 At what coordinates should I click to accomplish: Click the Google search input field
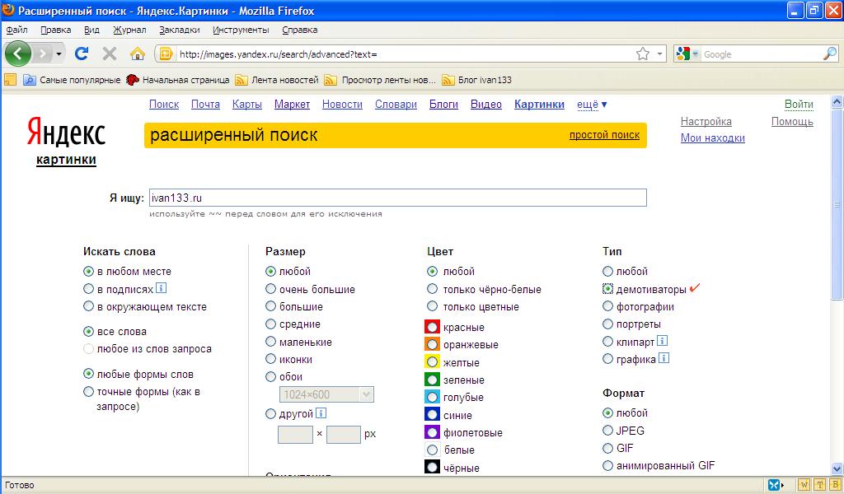click(x=761, y=54)
